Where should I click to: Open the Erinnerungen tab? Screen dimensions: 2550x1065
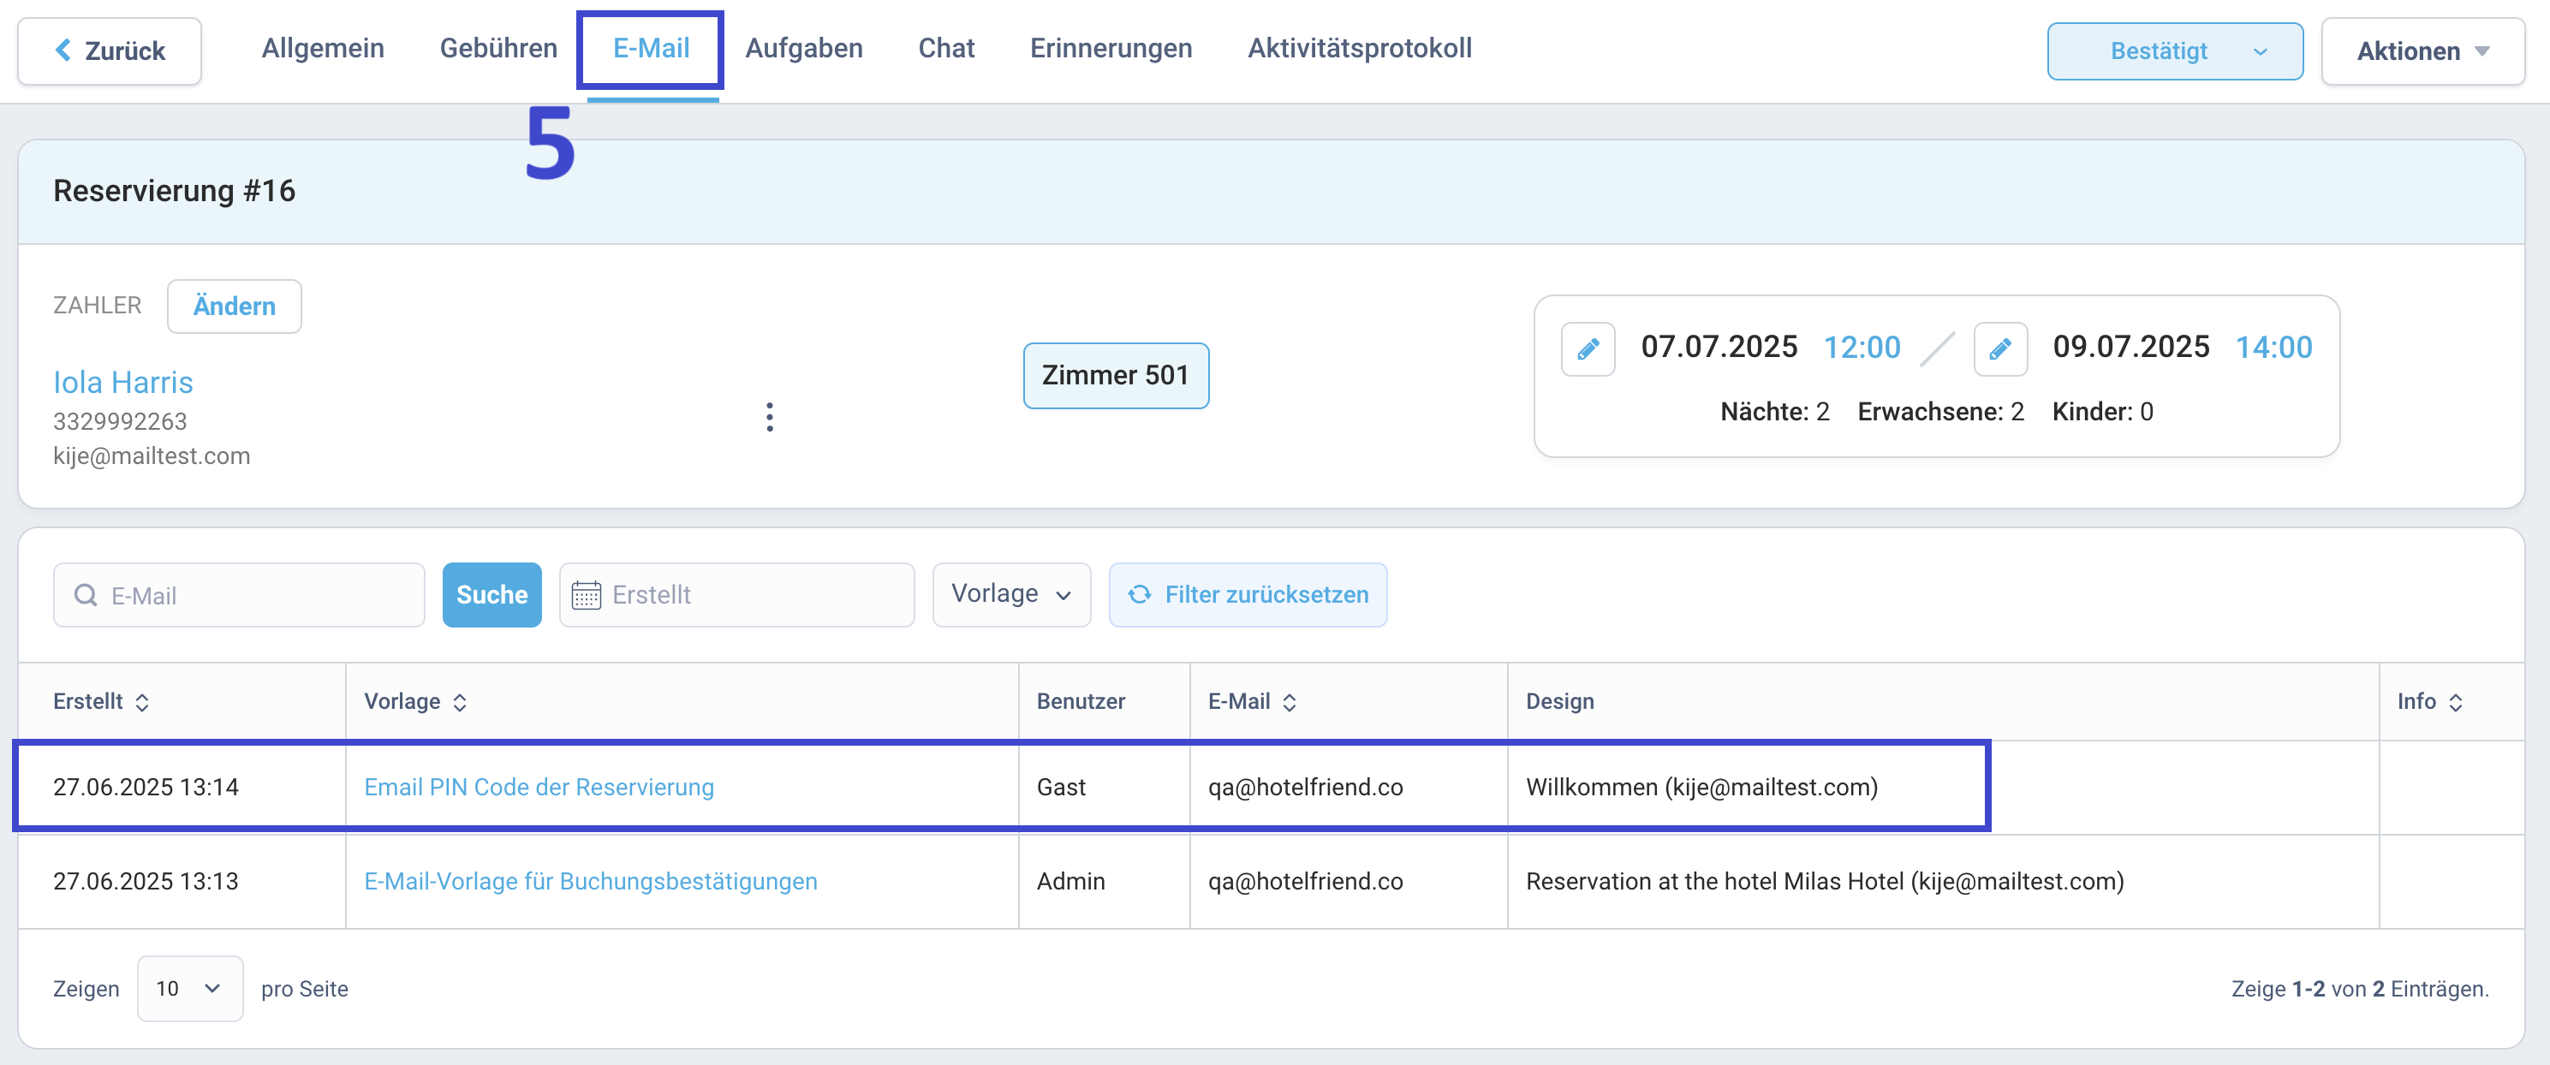click(1111, 47)
